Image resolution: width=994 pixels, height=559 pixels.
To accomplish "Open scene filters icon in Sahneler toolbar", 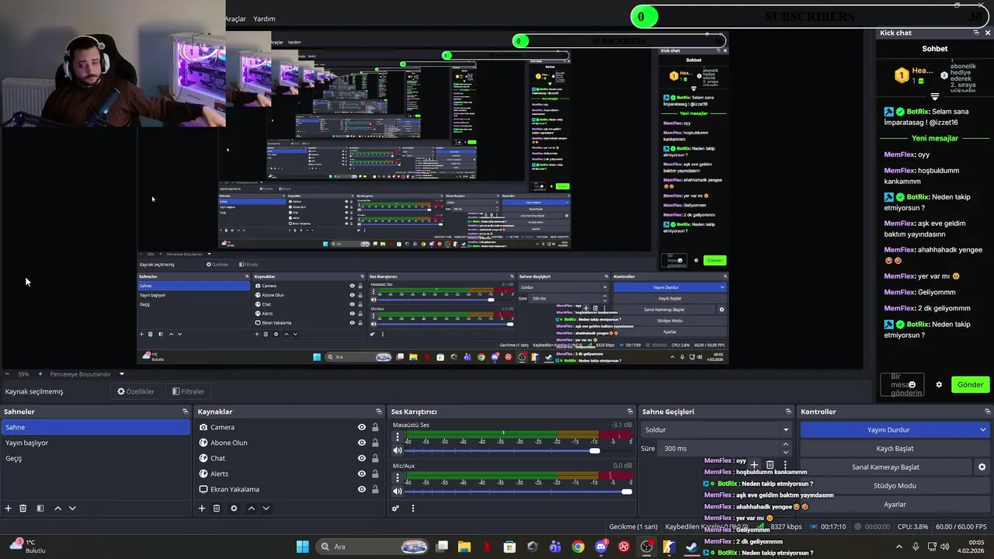I will click(40, 508).
